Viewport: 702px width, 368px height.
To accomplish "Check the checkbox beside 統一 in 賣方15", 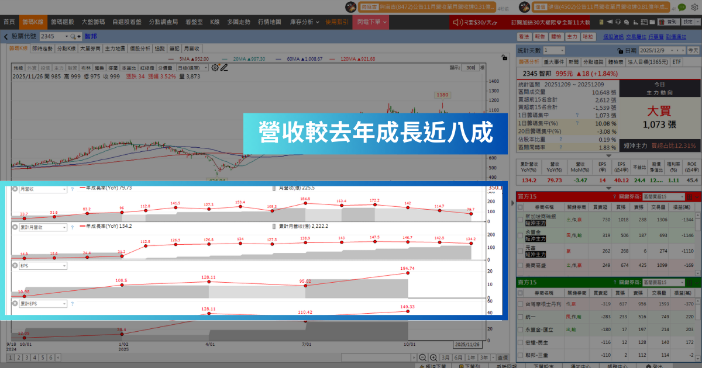I will (520, 317).
